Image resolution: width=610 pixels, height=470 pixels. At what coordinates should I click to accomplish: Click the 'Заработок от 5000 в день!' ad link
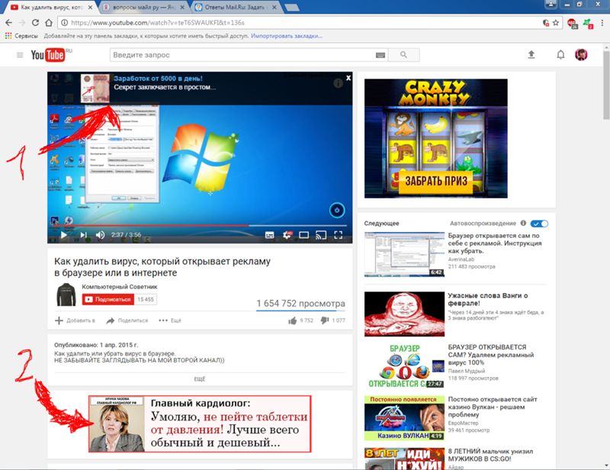point(158,79)
